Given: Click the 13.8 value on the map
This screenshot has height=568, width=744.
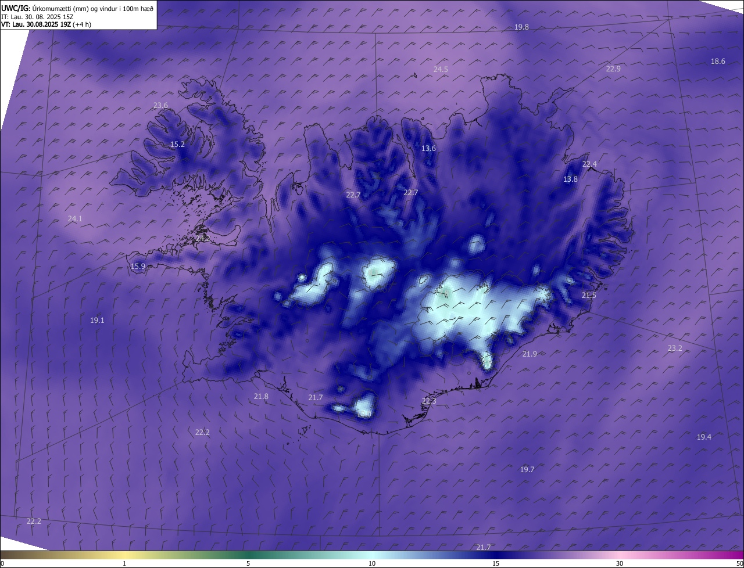Looking at the screenshot, I should (x=570, y=179).
